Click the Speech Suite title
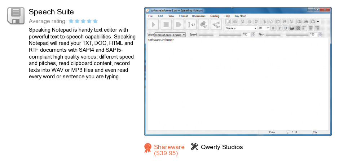339x166 pixels. point(51,12)
